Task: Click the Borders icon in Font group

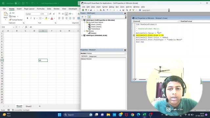Action: pos(40,18)
